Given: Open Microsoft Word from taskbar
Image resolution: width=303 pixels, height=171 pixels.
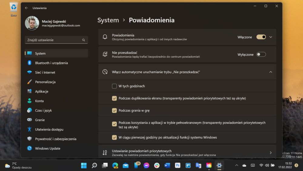Looking at the screenshot, I should 167,166.
